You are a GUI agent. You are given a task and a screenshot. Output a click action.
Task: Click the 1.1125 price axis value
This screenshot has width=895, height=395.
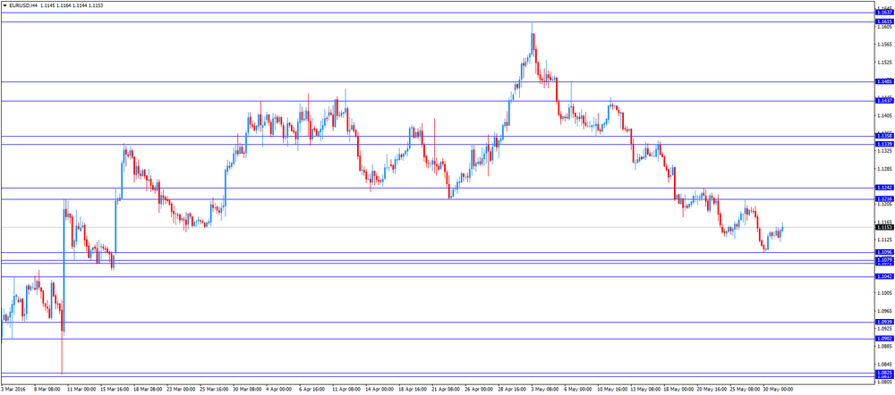click(x=885, y=240)
